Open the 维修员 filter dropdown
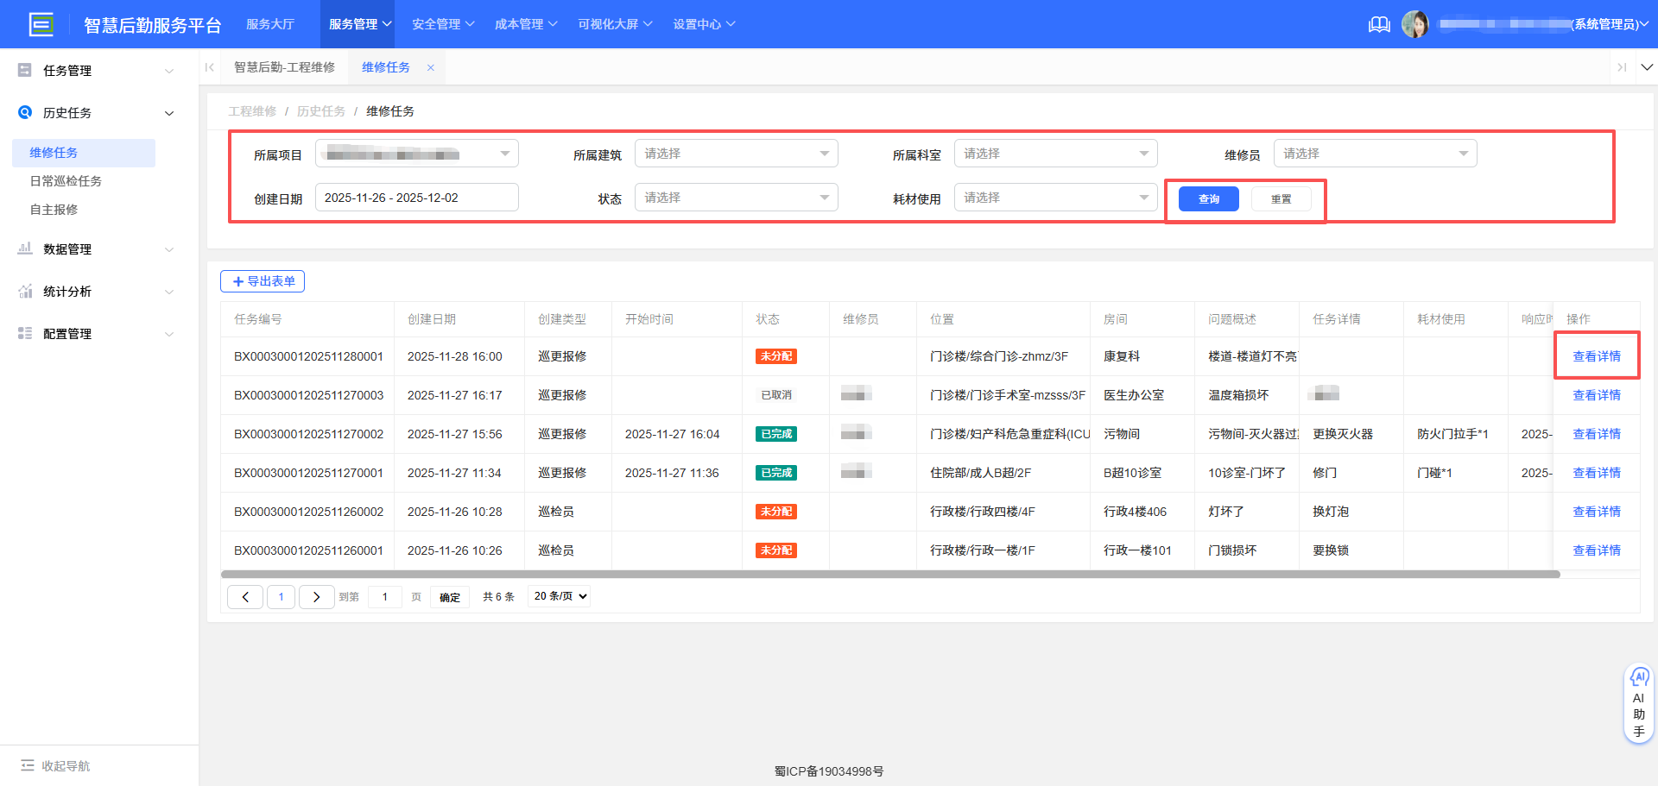 1375,153
